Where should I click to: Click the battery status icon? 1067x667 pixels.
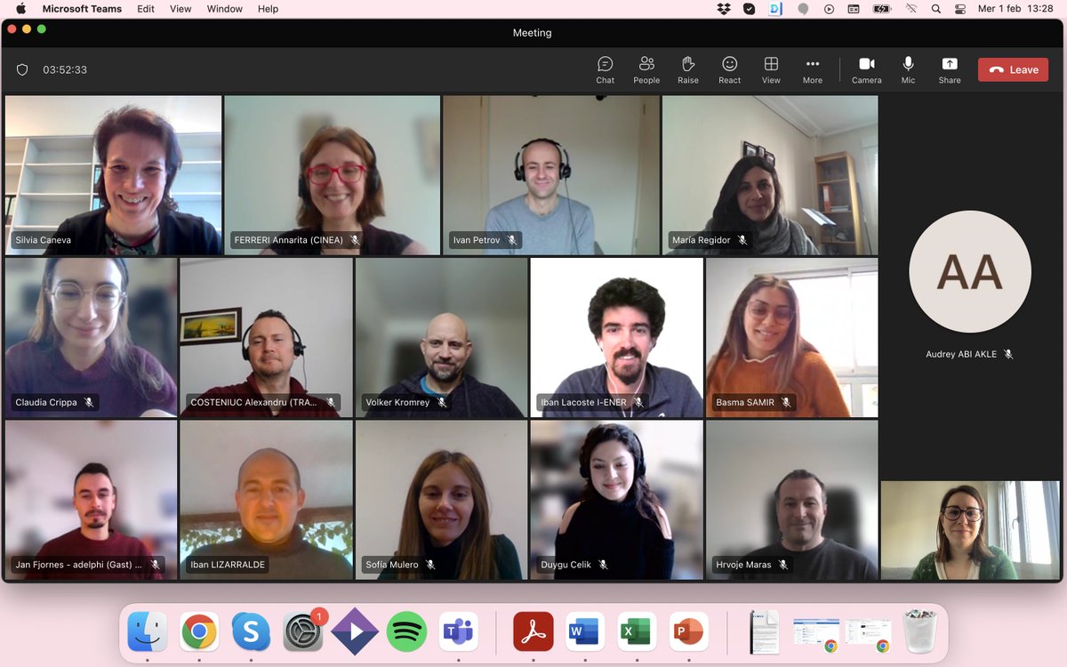pyautogui.click(x=881, y=9)
